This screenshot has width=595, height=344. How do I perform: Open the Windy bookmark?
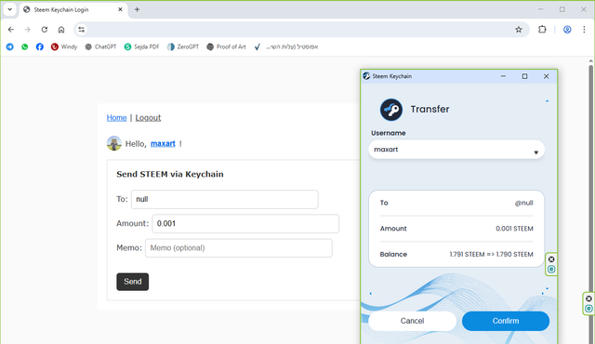click(x=64, y=46)
